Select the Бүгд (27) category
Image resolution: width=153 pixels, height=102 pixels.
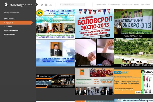tap(16, 23)
